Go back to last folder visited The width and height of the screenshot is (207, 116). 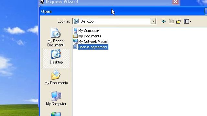(x=164, y=21)
